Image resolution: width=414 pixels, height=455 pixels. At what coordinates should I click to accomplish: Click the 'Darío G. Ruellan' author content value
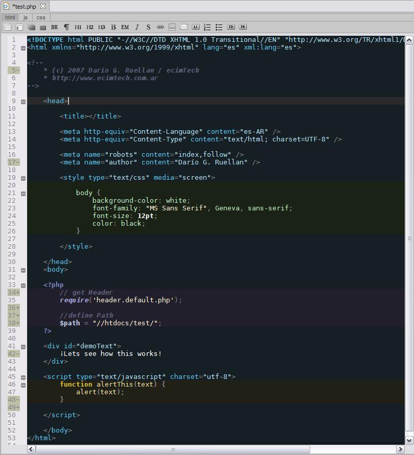213,162
